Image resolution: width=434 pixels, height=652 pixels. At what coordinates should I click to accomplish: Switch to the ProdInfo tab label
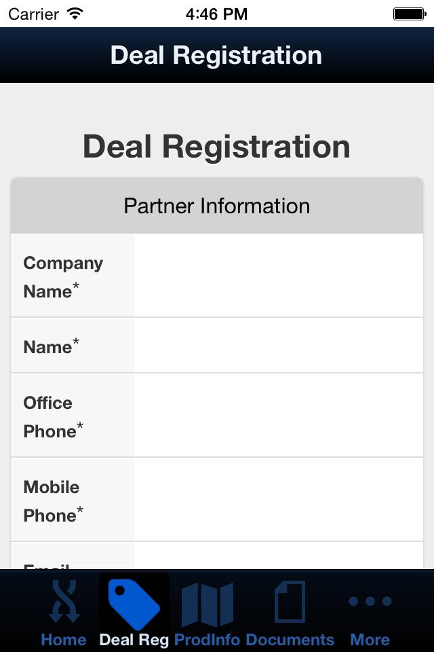point(207,640)
